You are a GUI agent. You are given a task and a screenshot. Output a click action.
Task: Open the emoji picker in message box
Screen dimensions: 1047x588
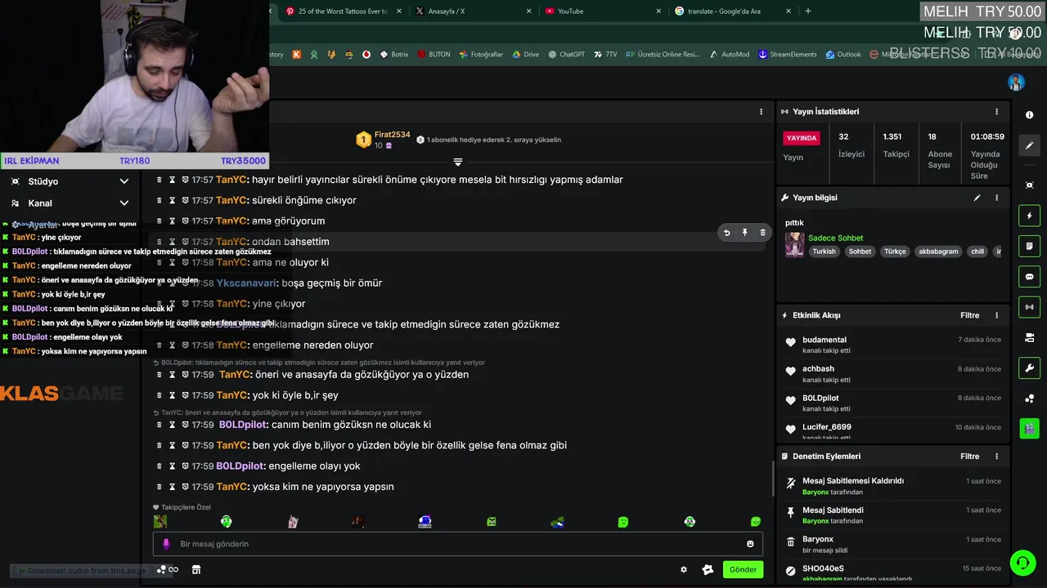(x=750, y=544)
